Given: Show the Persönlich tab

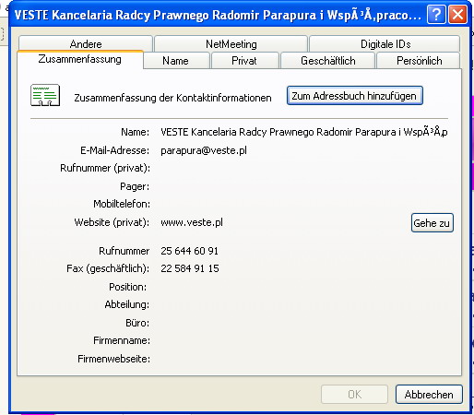Looking at the screenshot, I should tap(419, 60).
